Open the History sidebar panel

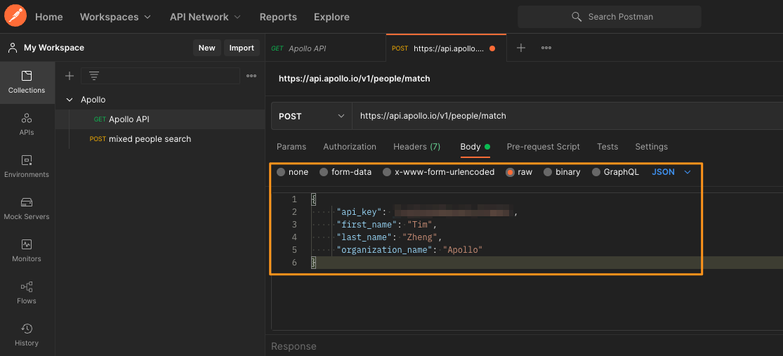(27, 335)
